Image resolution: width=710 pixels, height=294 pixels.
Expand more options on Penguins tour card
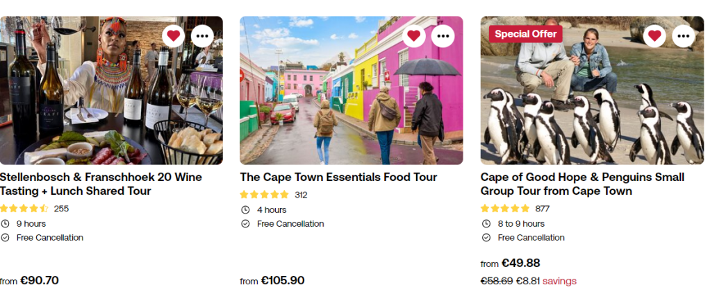coord(683,35)
